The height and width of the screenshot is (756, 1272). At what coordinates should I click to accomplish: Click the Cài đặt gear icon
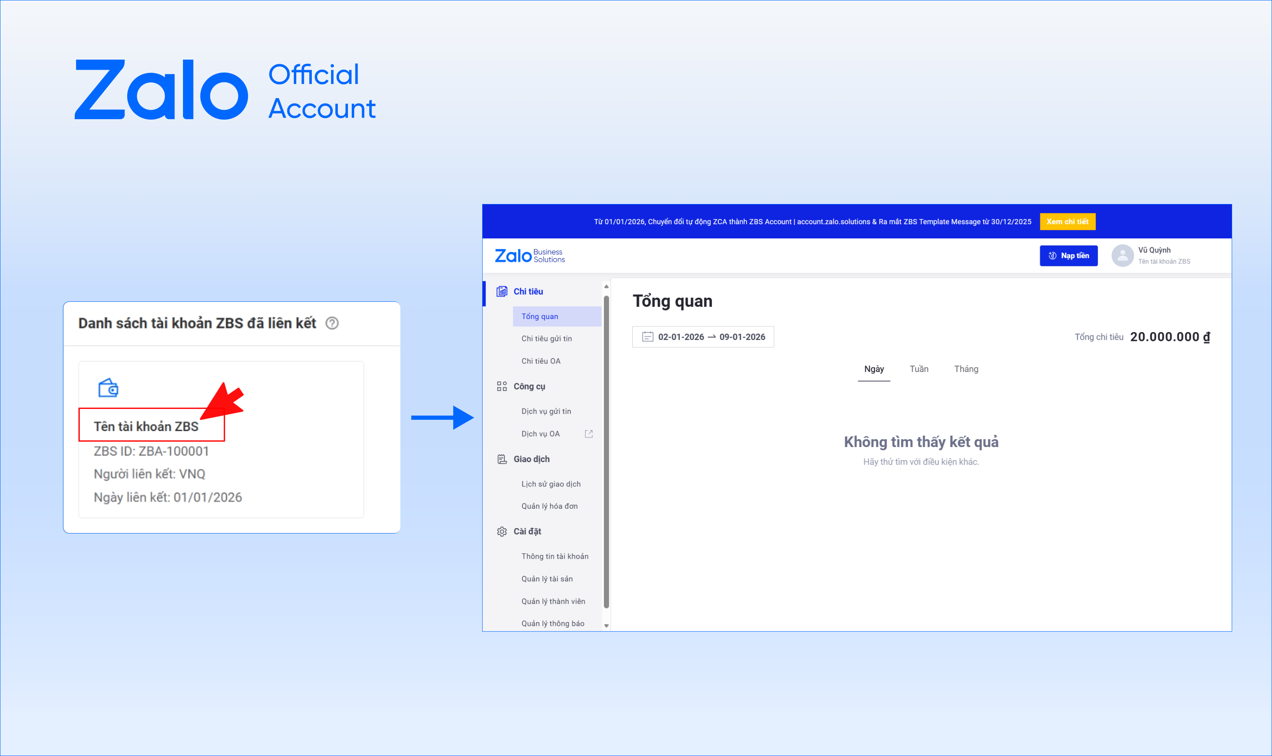(501, 531)
